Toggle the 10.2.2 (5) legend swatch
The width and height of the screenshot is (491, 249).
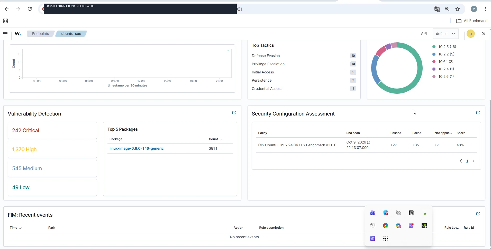tap(434, 54)
